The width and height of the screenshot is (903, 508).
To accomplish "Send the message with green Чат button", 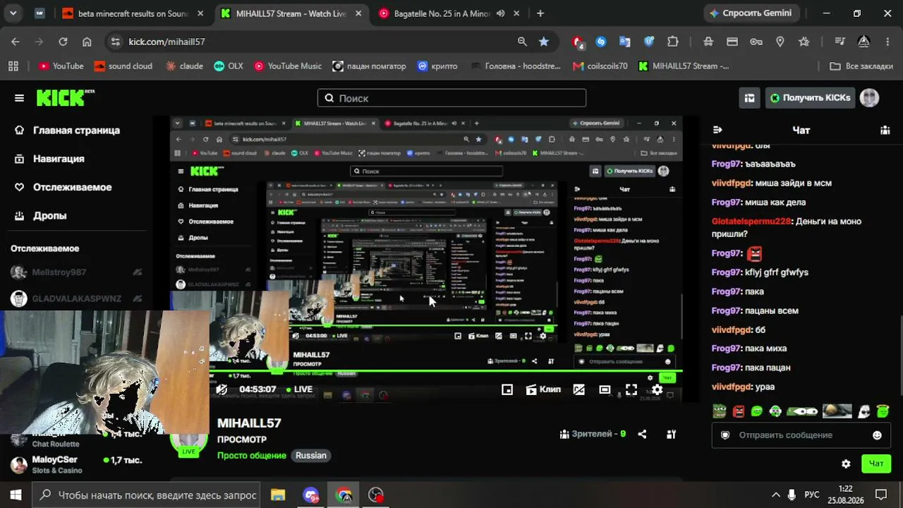I will (x=876, y=464).
